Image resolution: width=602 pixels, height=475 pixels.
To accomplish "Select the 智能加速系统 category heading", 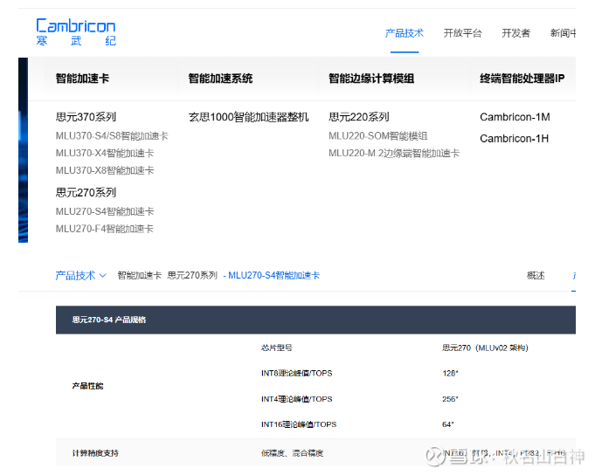I will click(220, 79).
